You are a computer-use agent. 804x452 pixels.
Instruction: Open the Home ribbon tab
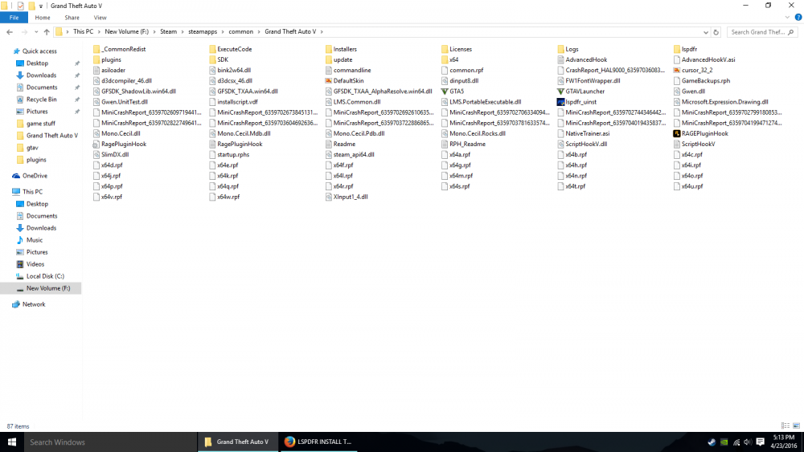43,18
